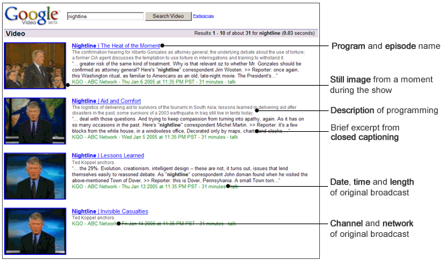444x261 pixels.
Task: Click 'Ted Koppel anchors.' under Invisible Casualties
Action: [93, 217]
